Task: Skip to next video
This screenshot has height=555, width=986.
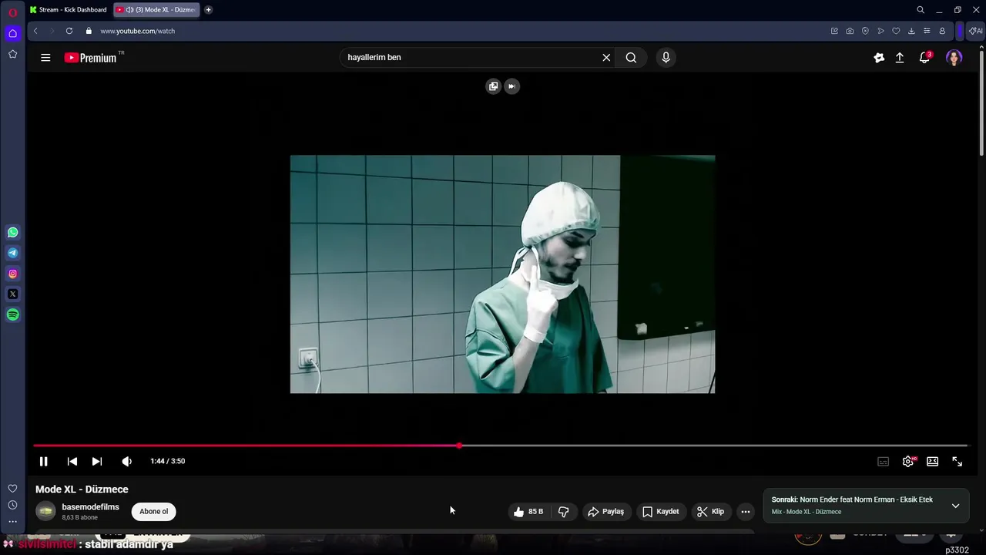Action: (x=97, y=461)
